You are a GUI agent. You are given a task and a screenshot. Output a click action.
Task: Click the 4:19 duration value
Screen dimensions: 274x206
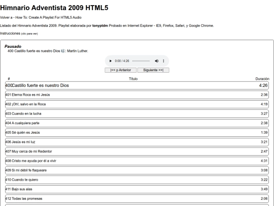264,104
